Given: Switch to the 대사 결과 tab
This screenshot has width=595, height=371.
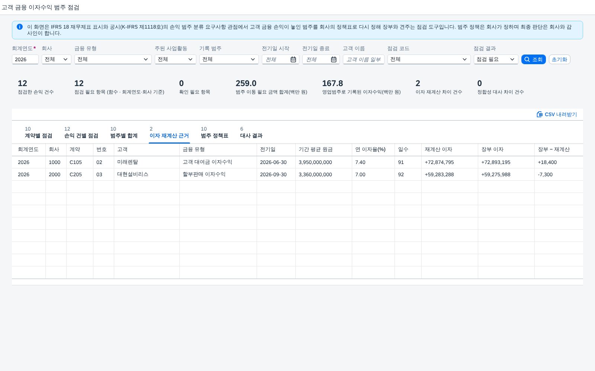Looking at the screenshot, I should [x=251, y=132].
